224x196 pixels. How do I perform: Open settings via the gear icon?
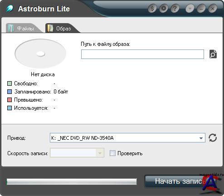coord(164,9)
